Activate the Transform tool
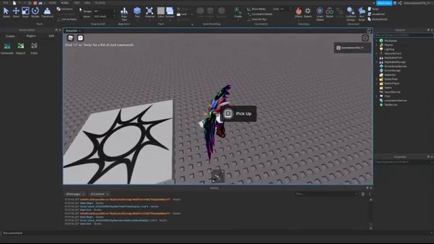This screenshot has width=434, height=244. pyautogui.click(x=47, y=12)
